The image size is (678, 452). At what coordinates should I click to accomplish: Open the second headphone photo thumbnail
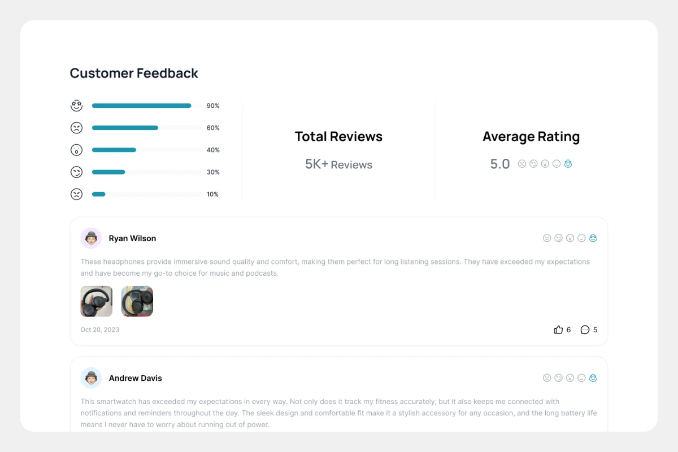coord(137,301)
